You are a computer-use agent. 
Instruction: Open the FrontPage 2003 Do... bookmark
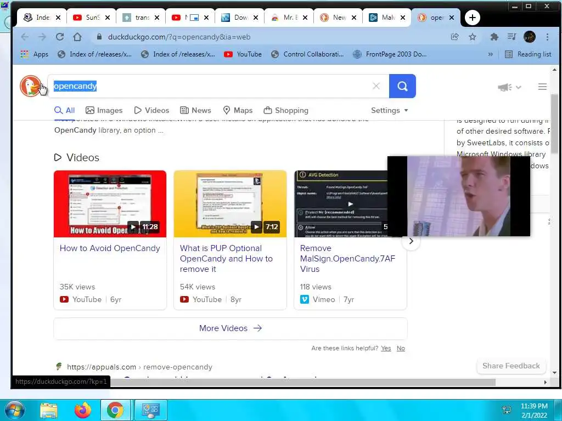(390, 54)
